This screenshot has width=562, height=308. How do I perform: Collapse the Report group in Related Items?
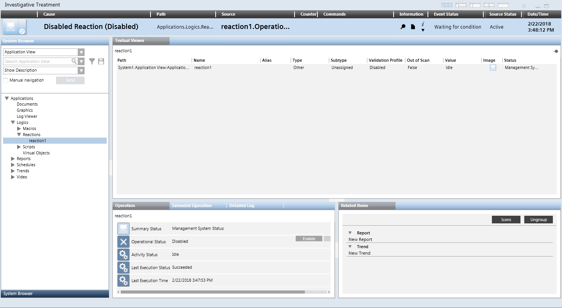pos(350,233)
